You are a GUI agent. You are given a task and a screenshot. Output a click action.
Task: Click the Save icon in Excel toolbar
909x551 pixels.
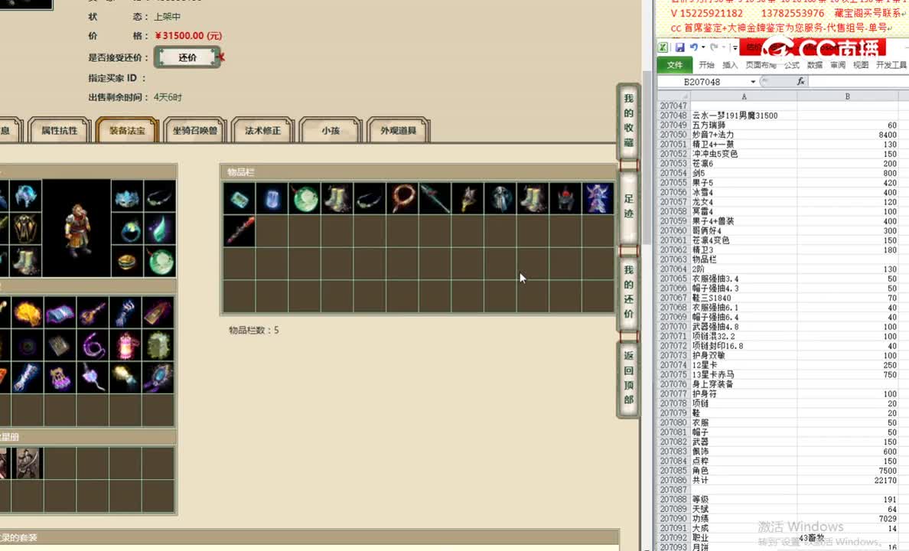[x=679, y=47]
